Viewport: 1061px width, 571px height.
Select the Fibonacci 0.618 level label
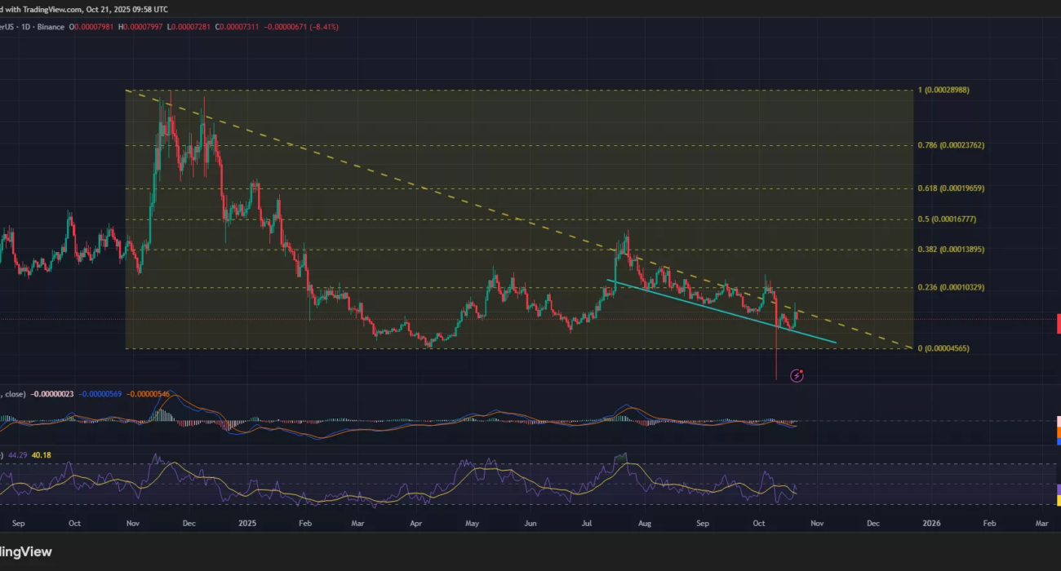tap(950, 188)
